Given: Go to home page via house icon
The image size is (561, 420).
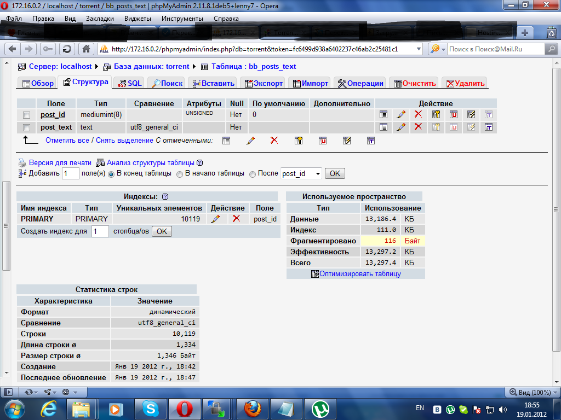Looking at the screenshot, I should coord(85,49).
